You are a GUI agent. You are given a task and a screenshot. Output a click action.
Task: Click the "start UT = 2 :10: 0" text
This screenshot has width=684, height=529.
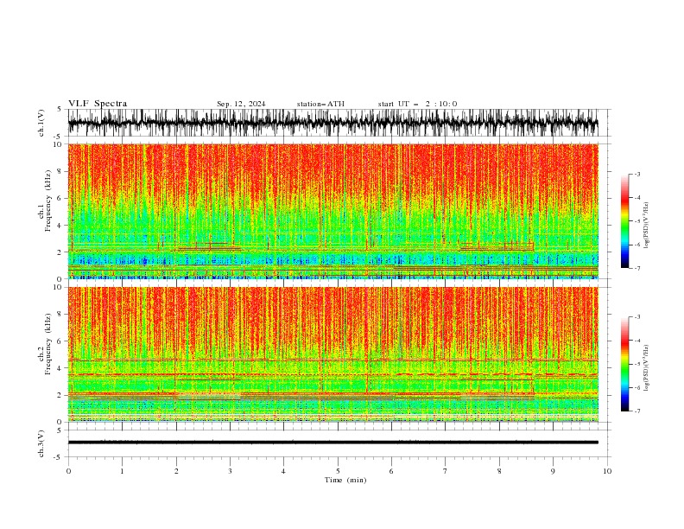click(x=417, y=104)
